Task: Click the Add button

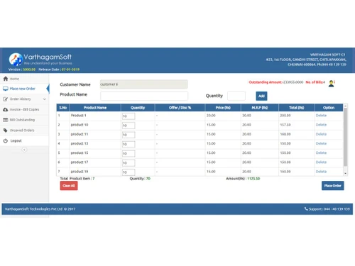Action: tap(261, 96)
